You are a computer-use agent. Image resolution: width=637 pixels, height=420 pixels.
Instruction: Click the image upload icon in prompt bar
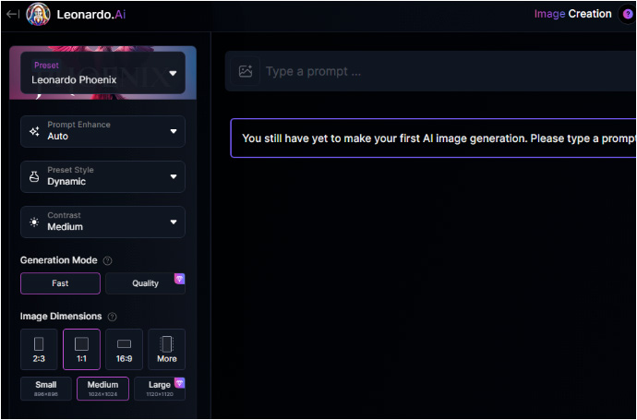point(246,71)
